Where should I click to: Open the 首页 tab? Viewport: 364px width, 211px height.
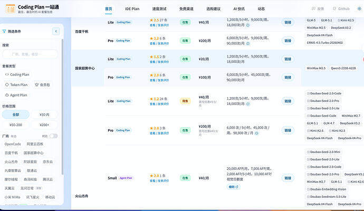click(x=109, y=9)
